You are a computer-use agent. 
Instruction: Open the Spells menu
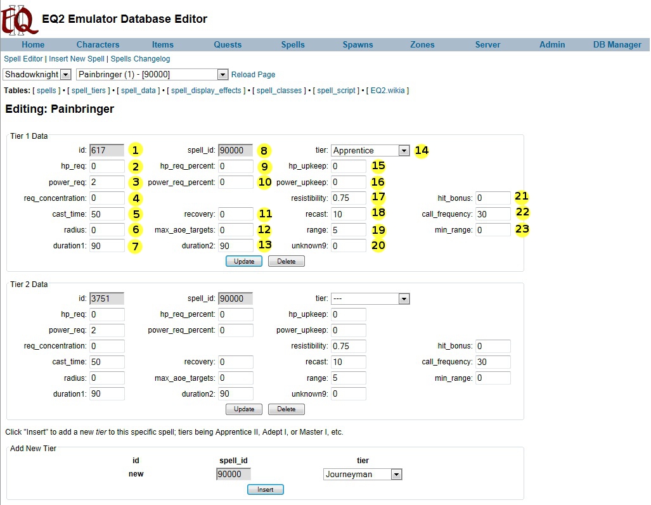point(293,44)
